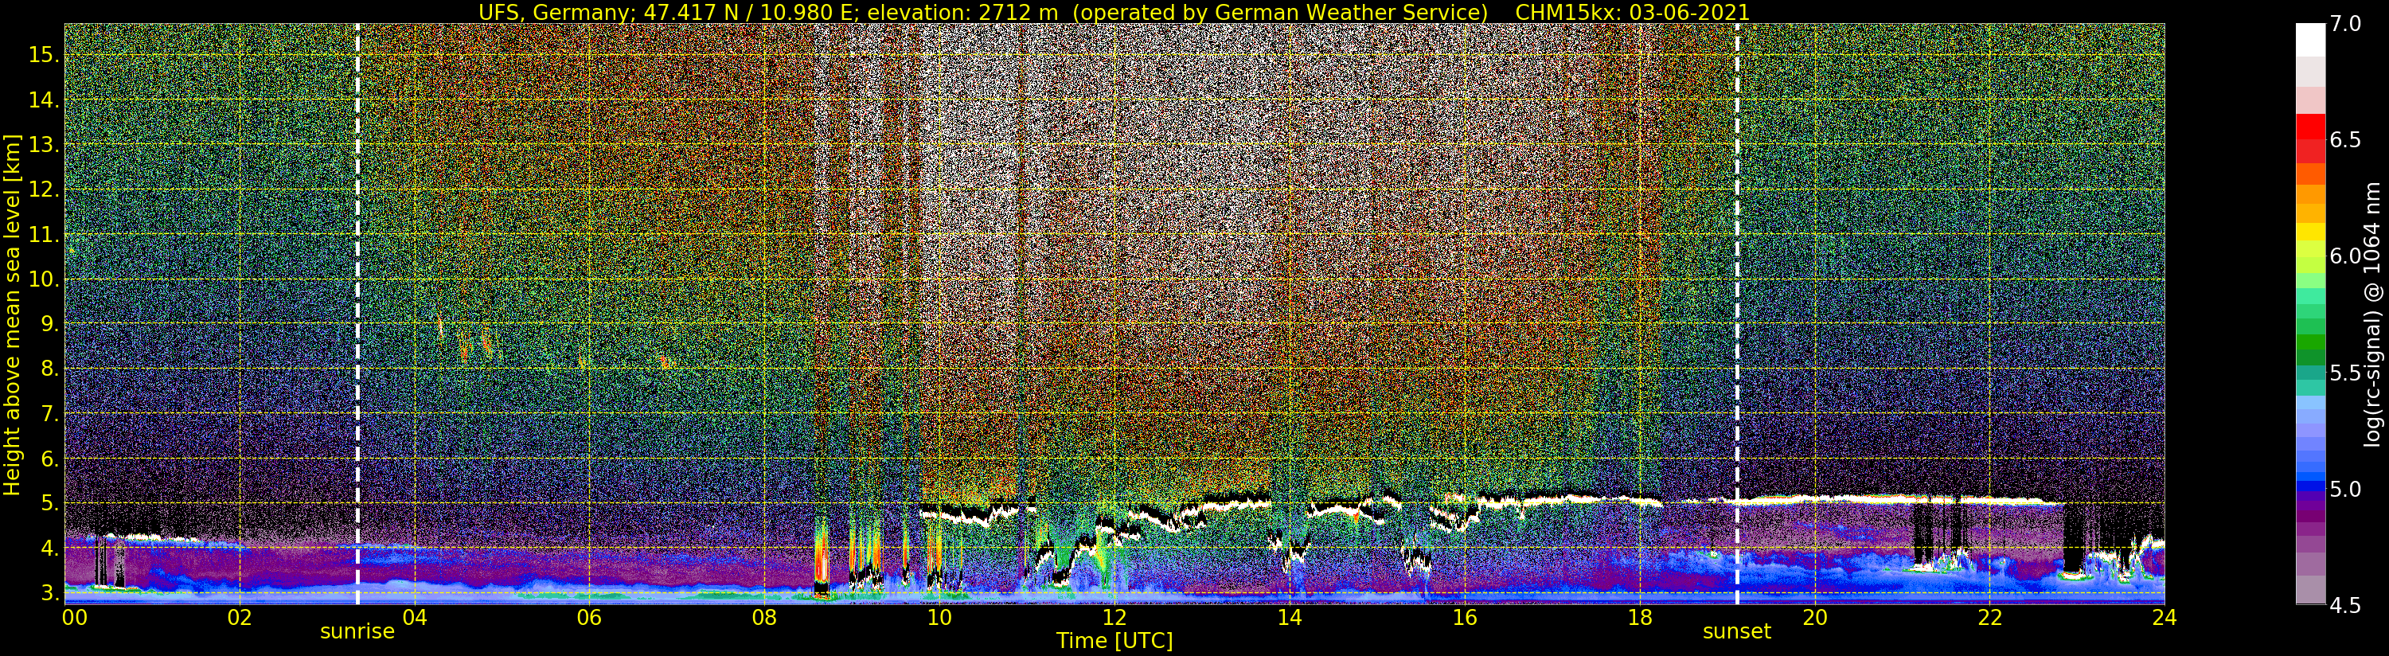Pick the yellow colorbar band near 6.0
This screenshot has width=2389, height=656.
coord(2310,231)
